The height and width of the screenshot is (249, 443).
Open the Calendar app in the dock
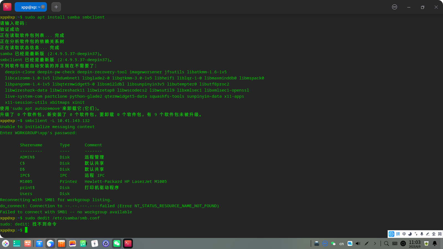95,243
